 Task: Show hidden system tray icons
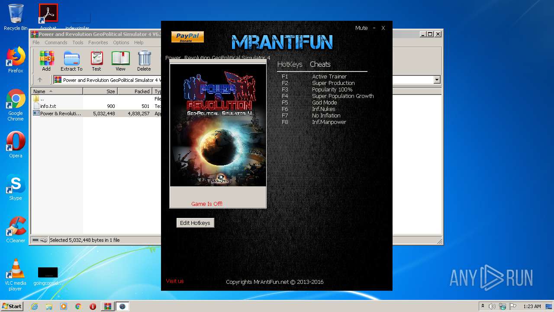pyautogui.click(x=483, y=306)
